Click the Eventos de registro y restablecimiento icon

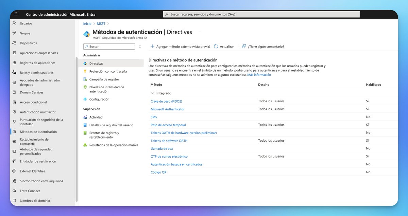[x=85, y=133]
